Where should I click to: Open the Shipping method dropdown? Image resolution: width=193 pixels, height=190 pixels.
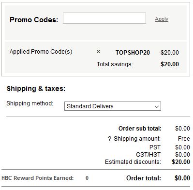click(113, 106)
